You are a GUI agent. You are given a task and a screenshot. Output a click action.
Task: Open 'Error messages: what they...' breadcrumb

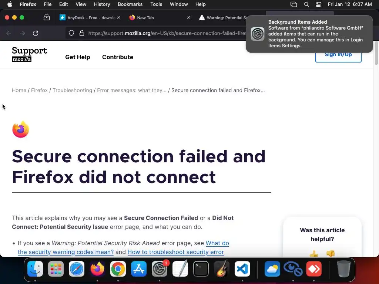click(x=132, y=90)
